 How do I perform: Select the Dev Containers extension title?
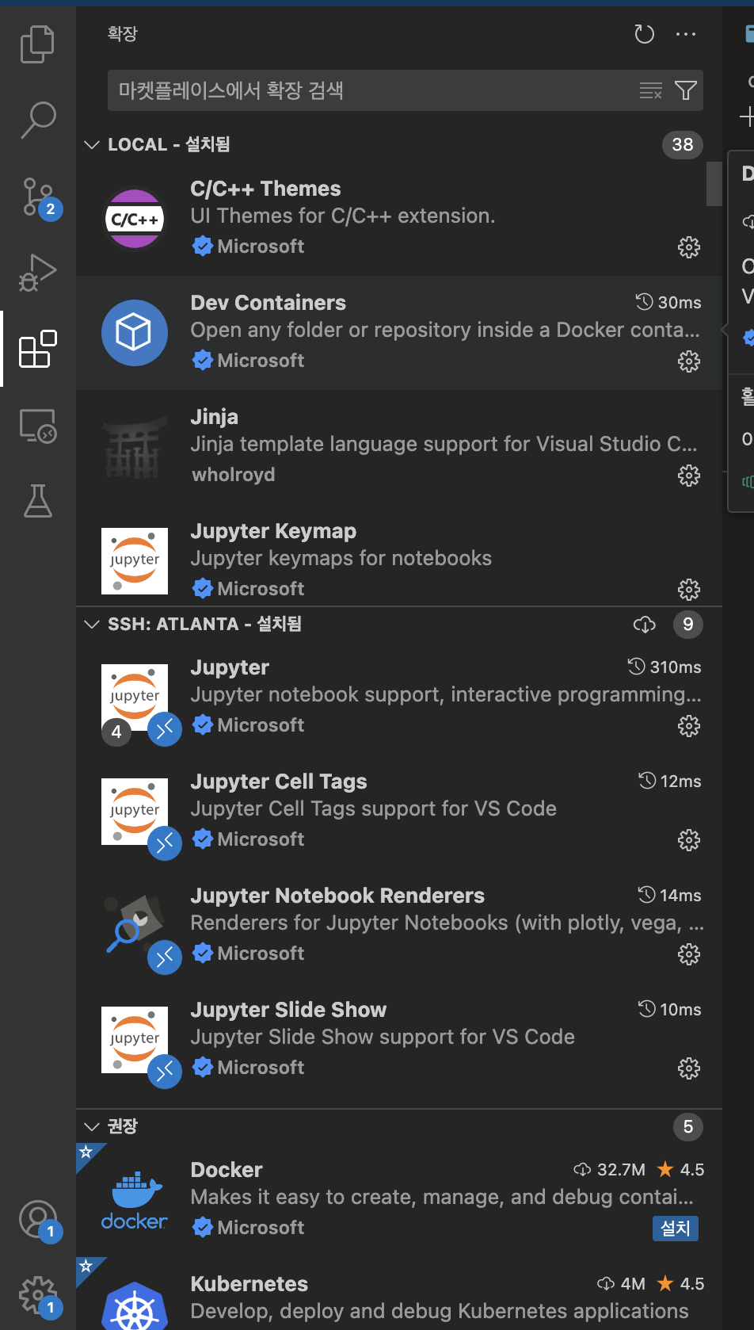tap(268, 303)
